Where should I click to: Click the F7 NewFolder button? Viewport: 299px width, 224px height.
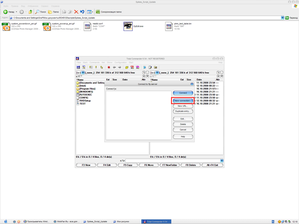pos(170,165)
